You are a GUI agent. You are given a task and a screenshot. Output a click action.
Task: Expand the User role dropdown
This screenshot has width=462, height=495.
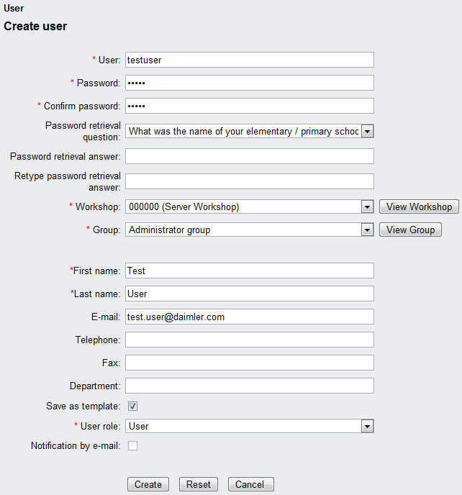coord(367,427)
